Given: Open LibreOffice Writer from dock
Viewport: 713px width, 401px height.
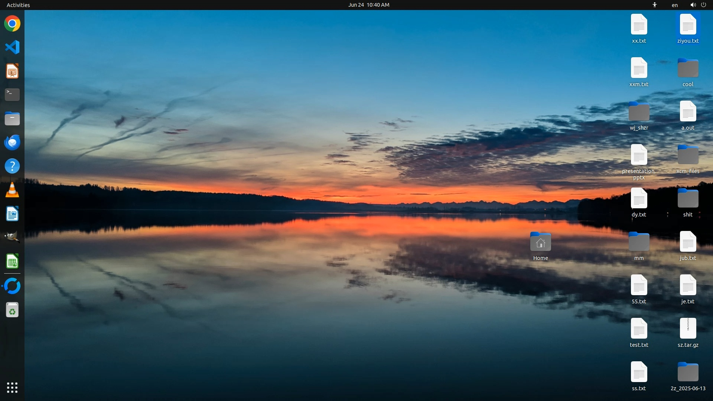Looking at the screenshot, I should coord(12,214).
